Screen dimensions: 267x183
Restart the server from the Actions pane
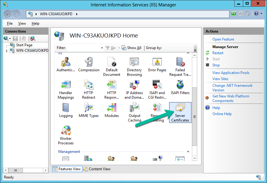(218, 53)
